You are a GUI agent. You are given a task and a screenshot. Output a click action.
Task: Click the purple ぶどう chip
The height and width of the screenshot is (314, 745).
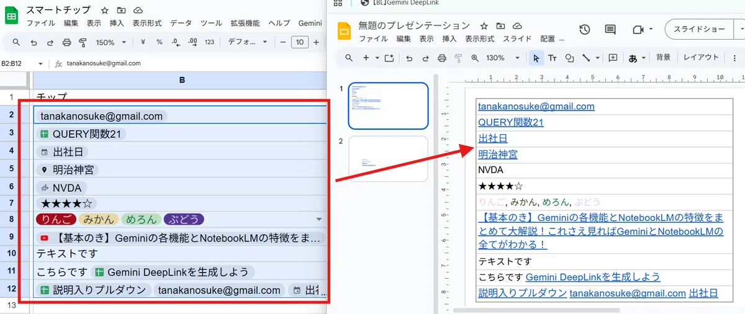(x=184, y=219)
